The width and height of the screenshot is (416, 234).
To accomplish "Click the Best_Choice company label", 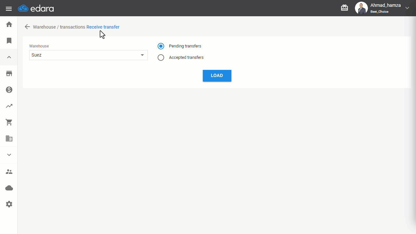I will 379,12.
